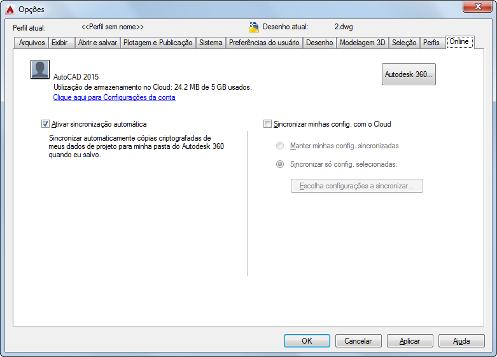Open the Perfis tab

pyautogui.click(x=431, y=43)
